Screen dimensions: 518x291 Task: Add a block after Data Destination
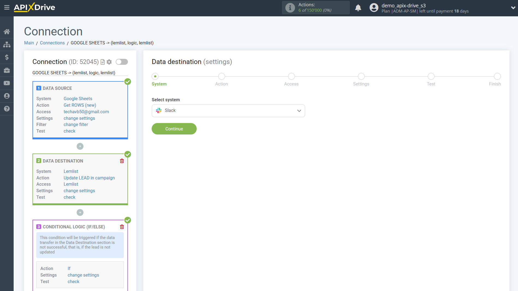point(80,212)
